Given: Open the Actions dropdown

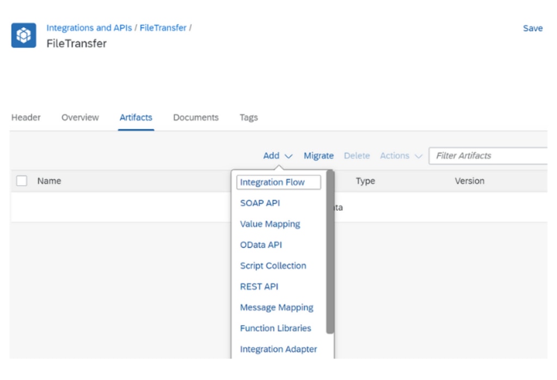Looking at the screenshot, I should pos(401,156).
